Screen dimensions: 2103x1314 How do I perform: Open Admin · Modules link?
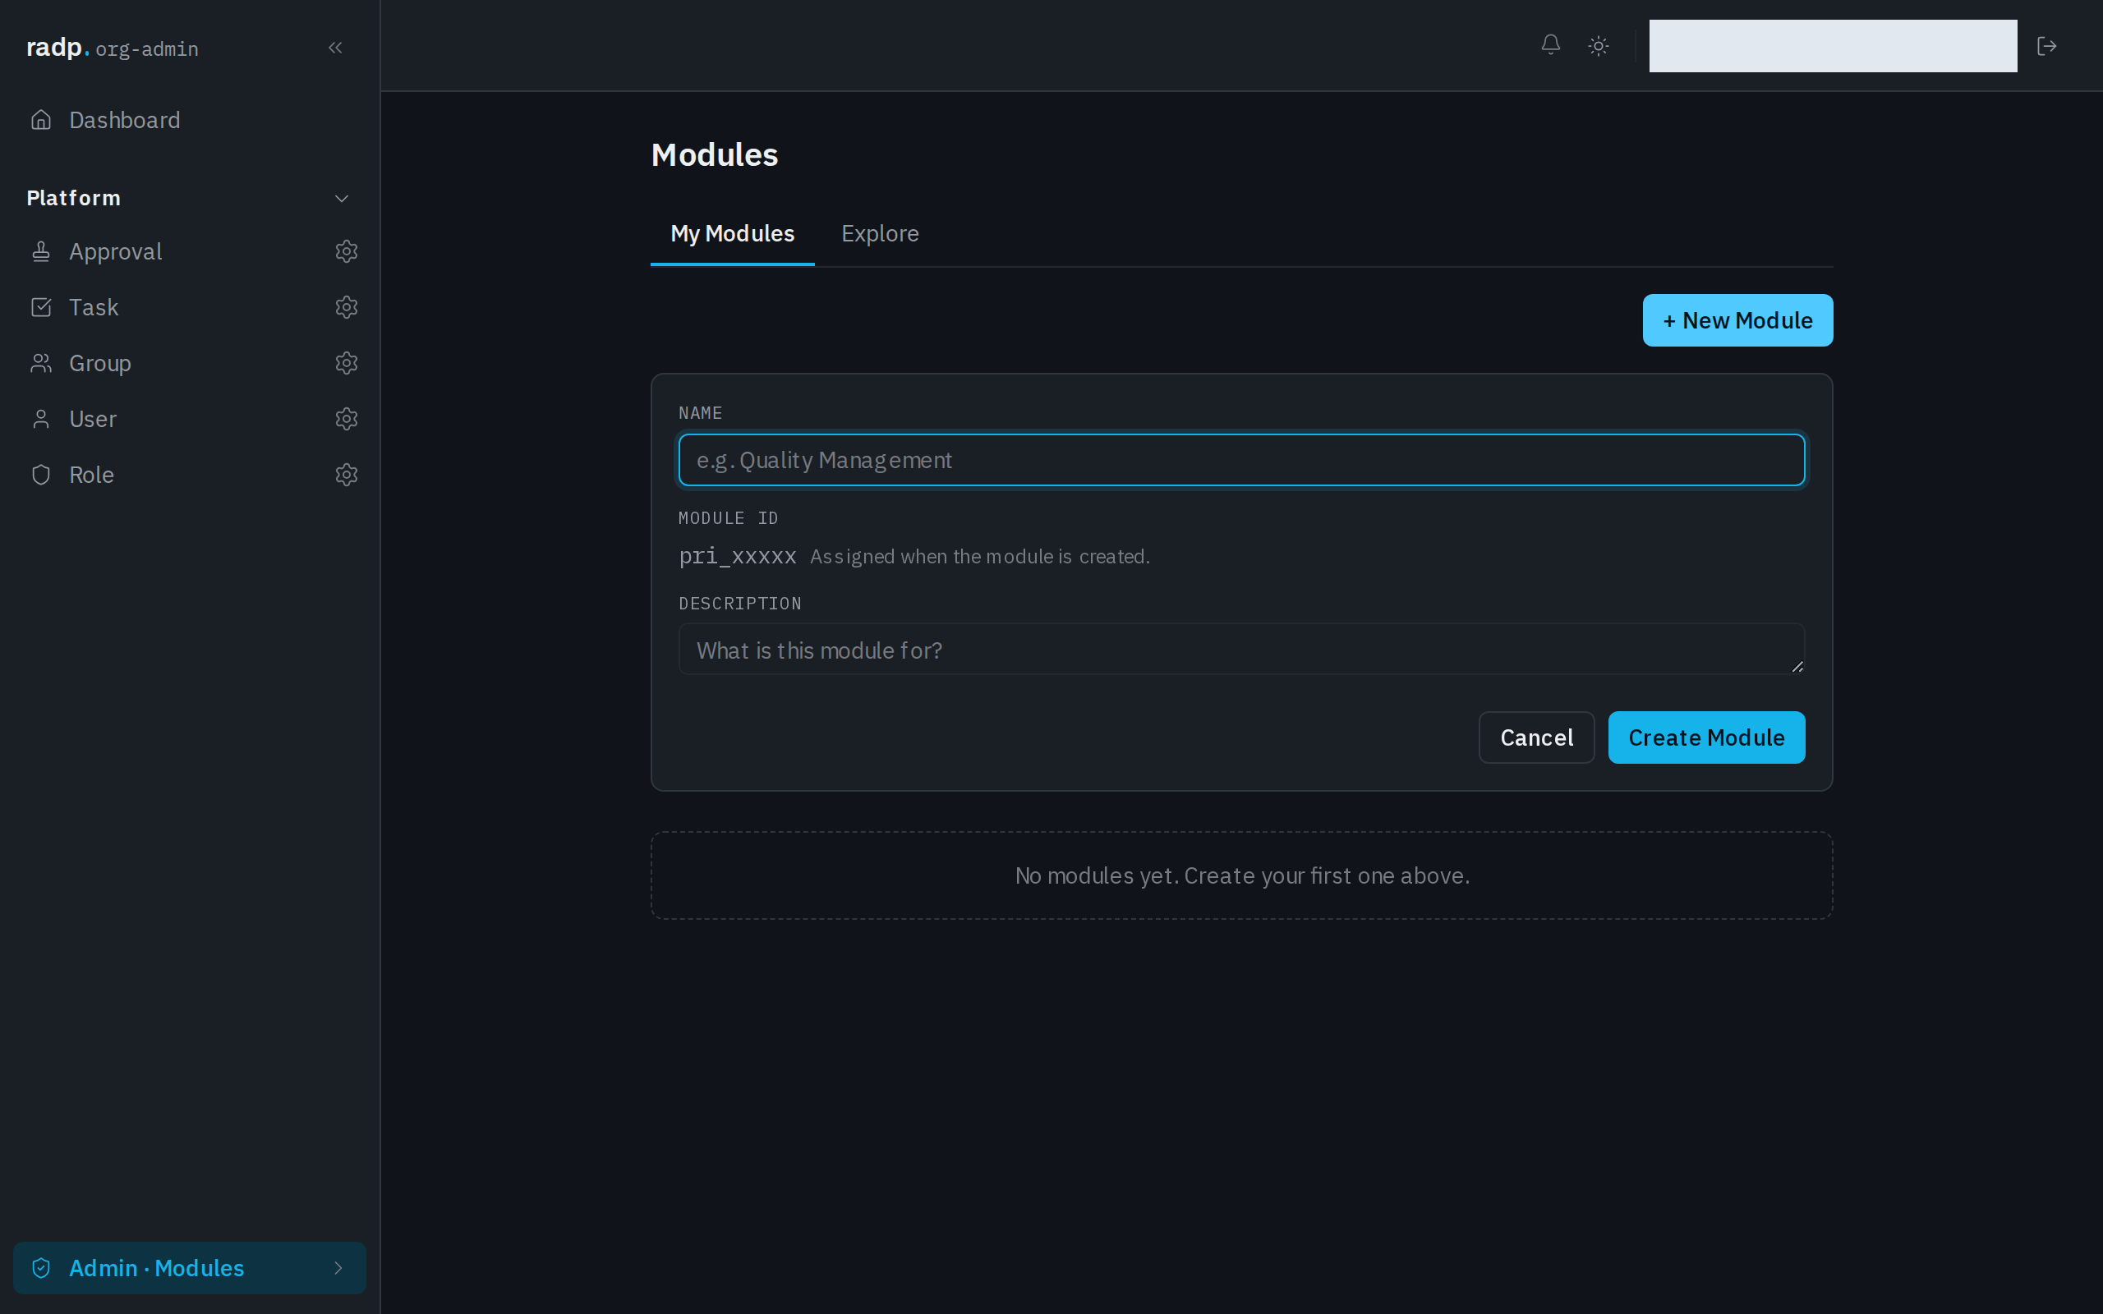[190, 1268]
